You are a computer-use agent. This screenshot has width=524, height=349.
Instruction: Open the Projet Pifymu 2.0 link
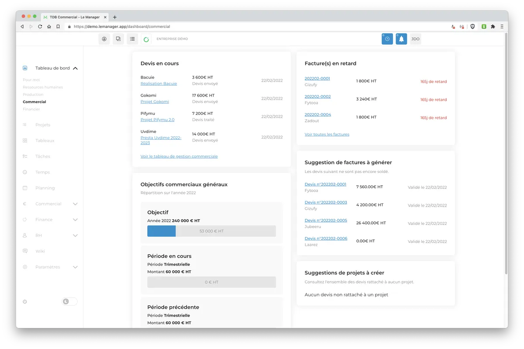click(157, 120)
